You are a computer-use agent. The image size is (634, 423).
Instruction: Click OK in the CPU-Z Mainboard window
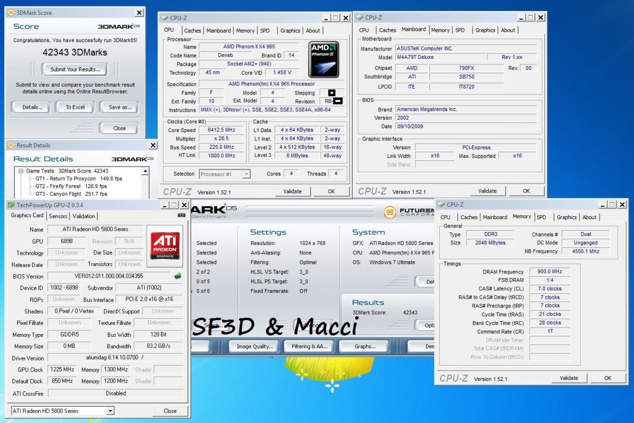(x=527, y=191)
